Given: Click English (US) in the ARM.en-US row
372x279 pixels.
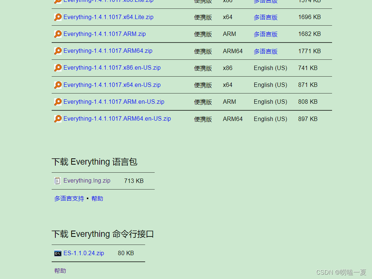Looking at the screenshot, I should coord(270,102).
